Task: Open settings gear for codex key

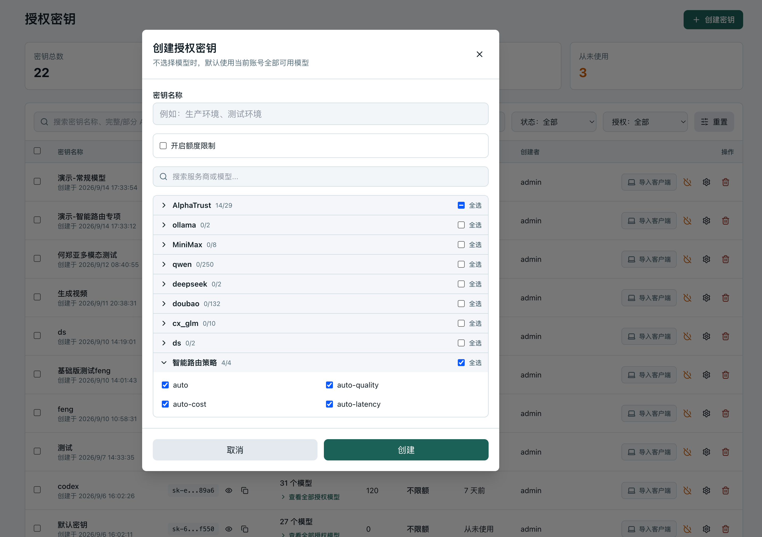Action: click(x=706, y=490)
